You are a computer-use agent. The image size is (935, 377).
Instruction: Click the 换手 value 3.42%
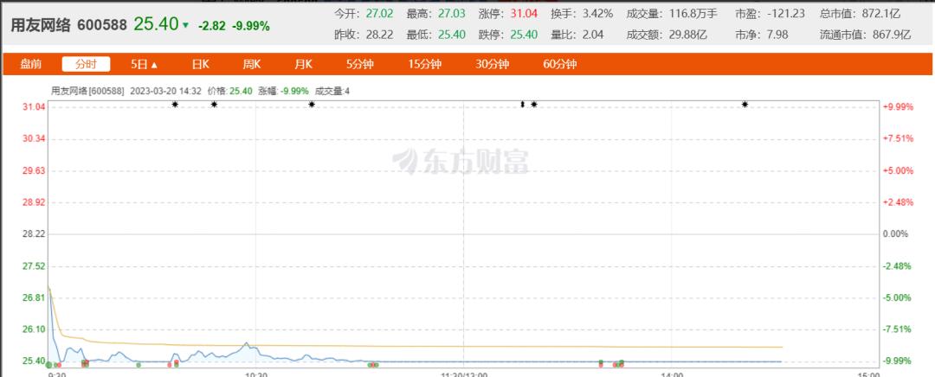(x=596, y=13)
